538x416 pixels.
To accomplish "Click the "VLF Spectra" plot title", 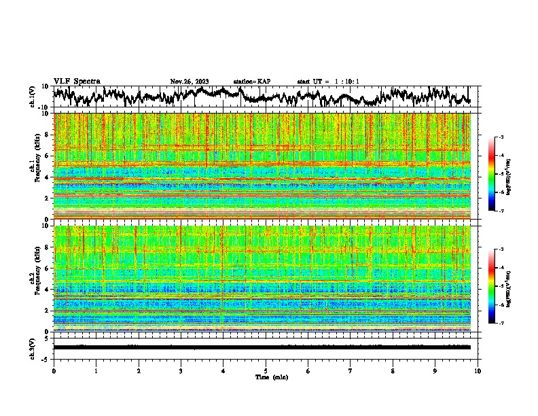I will click(77, 82).
